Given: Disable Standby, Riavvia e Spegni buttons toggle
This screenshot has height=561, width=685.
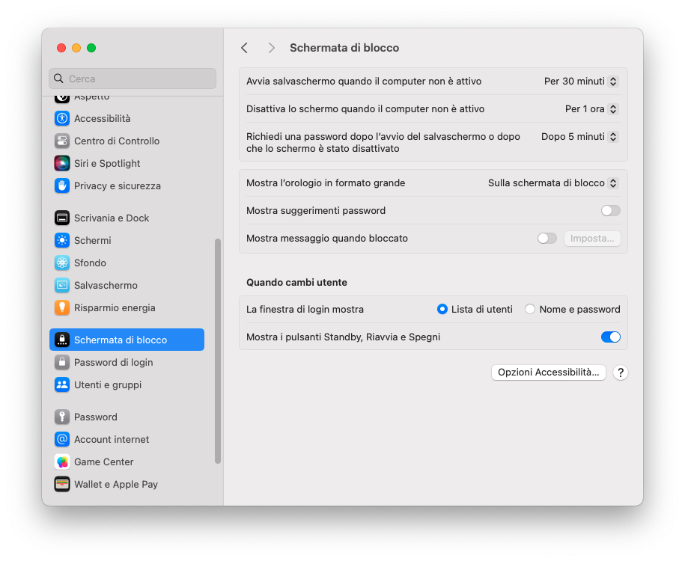Looking at the screenshot, I should pos(610,337).
